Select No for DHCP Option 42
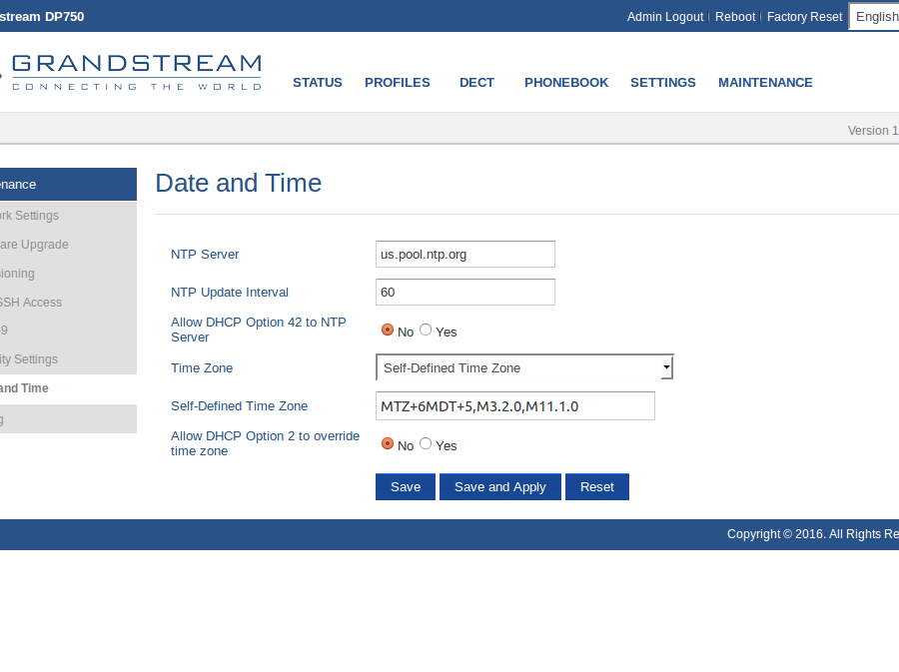This screenshot has height=672, width=899. (388, 330)
